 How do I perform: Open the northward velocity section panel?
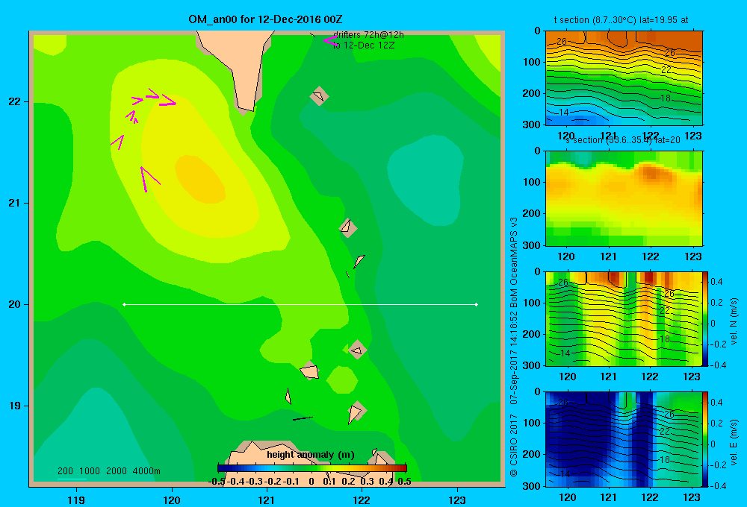coord(624,318)
